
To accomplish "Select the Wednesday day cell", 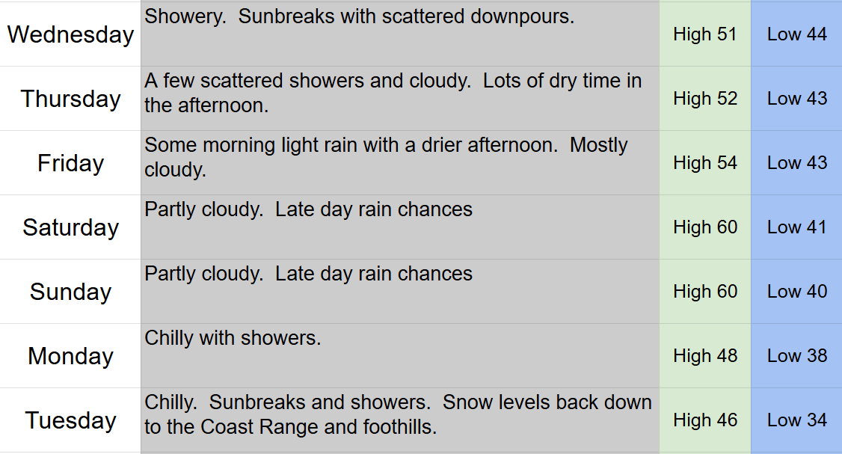I will pos(70,34).
